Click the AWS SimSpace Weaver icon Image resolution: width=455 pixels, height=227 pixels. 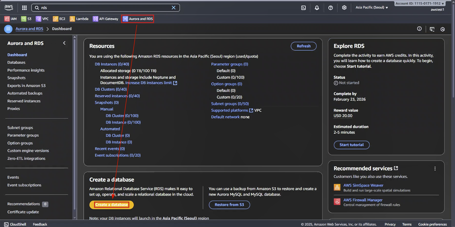pyautogui.click(x=337, y=187)
